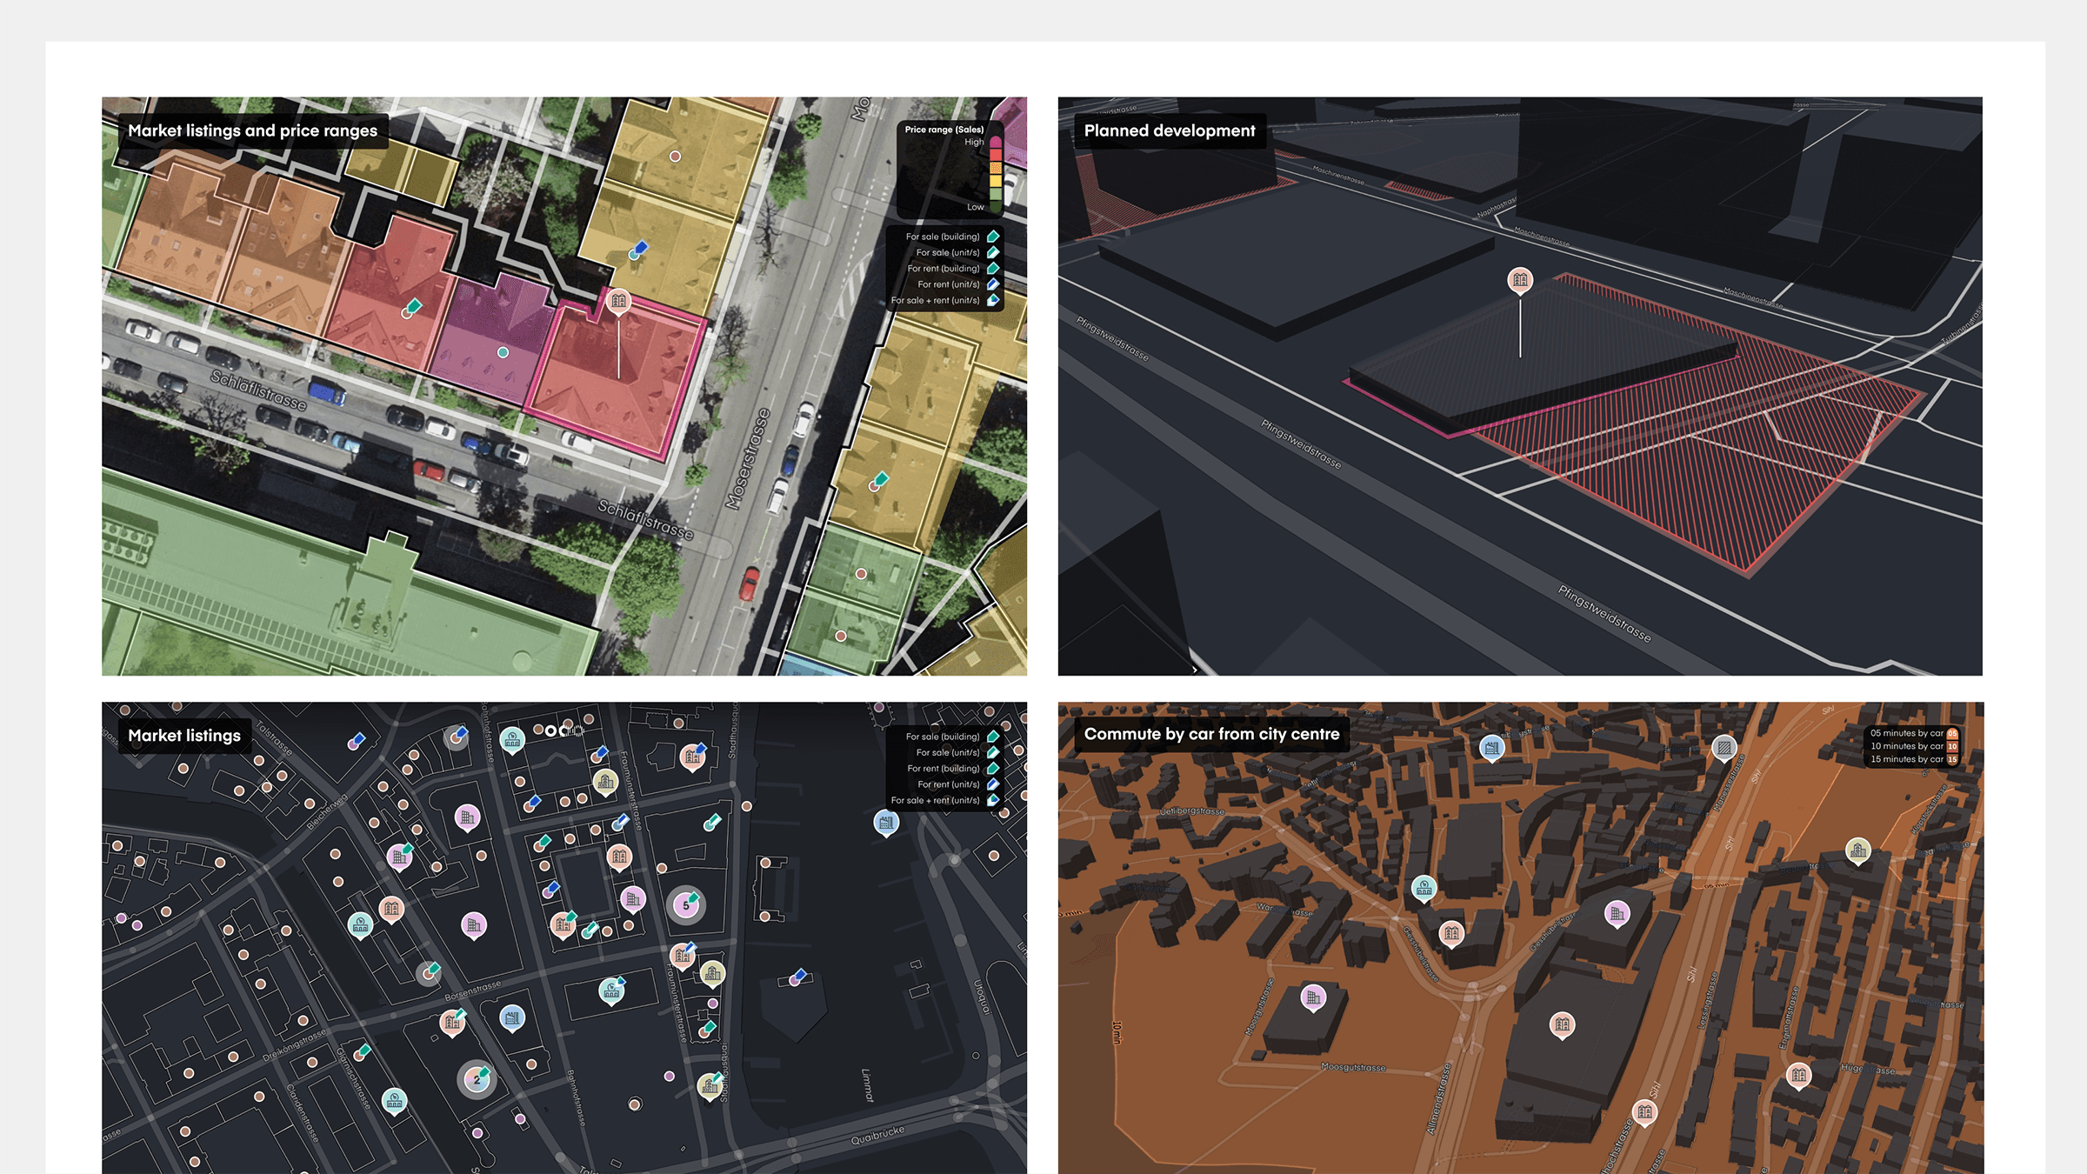Image resolution: width=2087 pixels, height=1174 pixels.
Task: Select the gray hatched pin in commute map
Action: pos(1724,747)
